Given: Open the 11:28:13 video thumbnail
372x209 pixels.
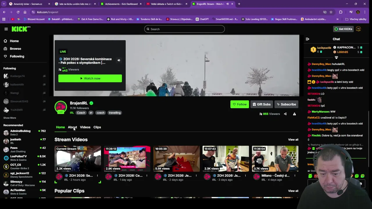Looking at the screenshot, I should click(x=127, y=159).
